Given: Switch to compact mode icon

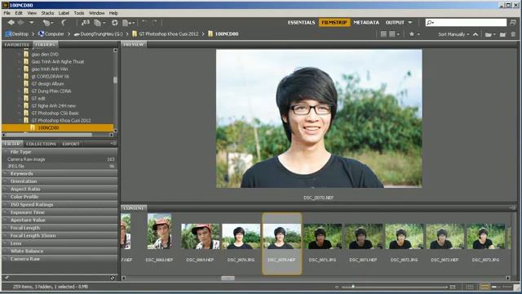Looking at the screenshot, I should [x=513, y=22].
